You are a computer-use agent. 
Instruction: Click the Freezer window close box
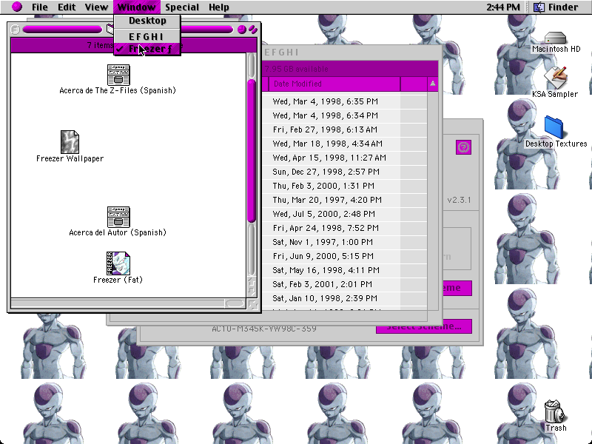pyautogui.click(x=15, y=30)
